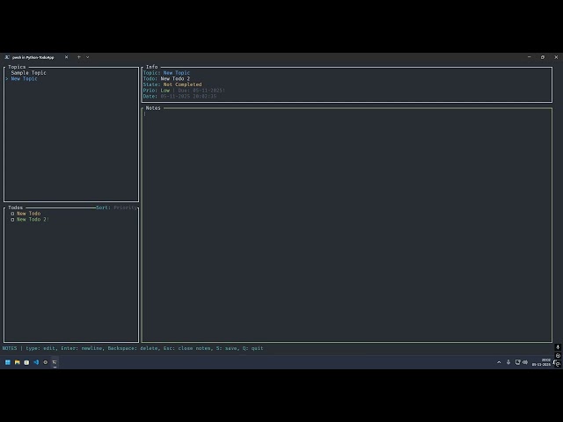Screen dimensions: 563x422
Task: Close the PowerShell terminal tab
Action: click(x=67, y=57)
